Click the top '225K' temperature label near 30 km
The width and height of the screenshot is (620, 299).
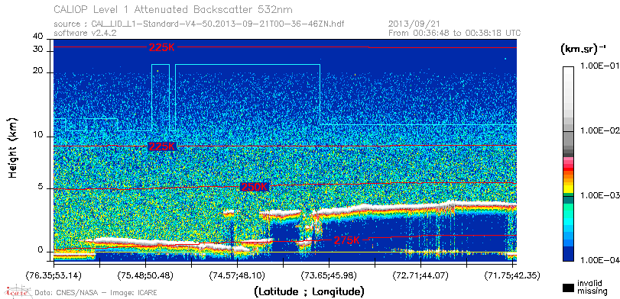click(161, 47)
